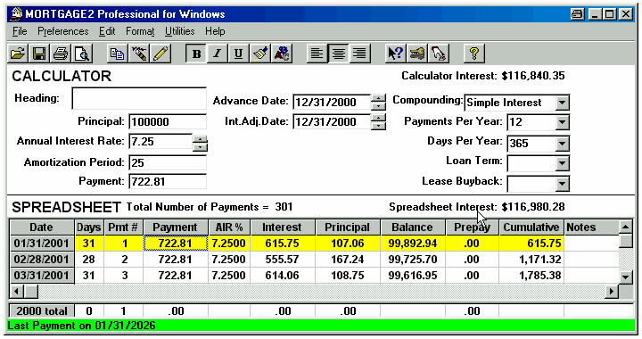Click the yellow pencil icon
The height and width of the screenshot is (339, 642).
coord(160,54)
